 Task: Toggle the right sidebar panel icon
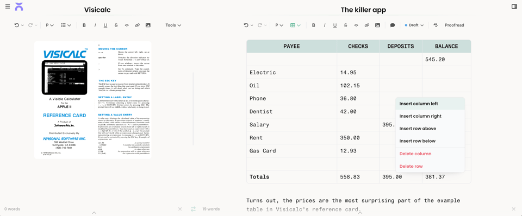click(x=514, y=7)
